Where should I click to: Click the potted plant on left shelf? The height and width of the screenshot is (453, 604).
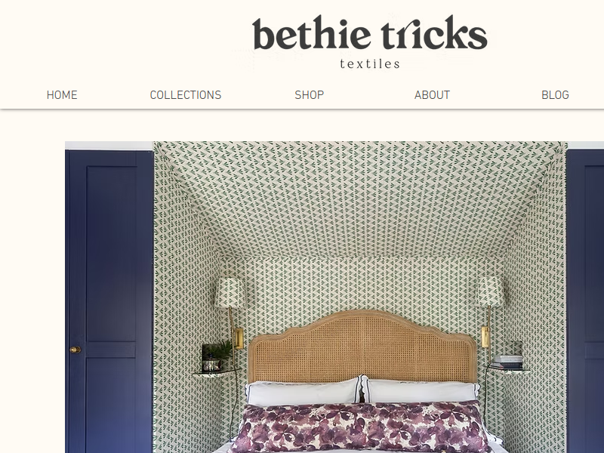point(217,356)
